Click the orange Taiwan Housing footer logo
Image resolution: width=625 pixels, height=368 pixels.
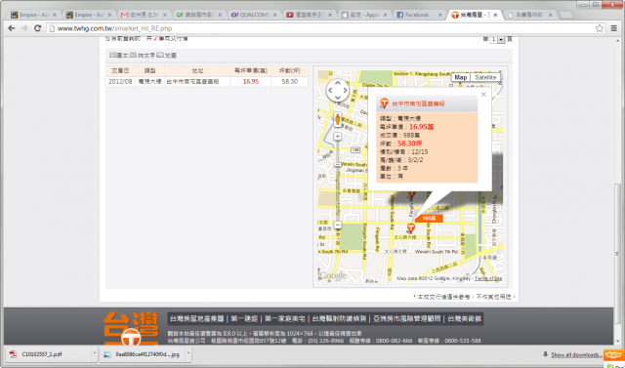[131, 329]
